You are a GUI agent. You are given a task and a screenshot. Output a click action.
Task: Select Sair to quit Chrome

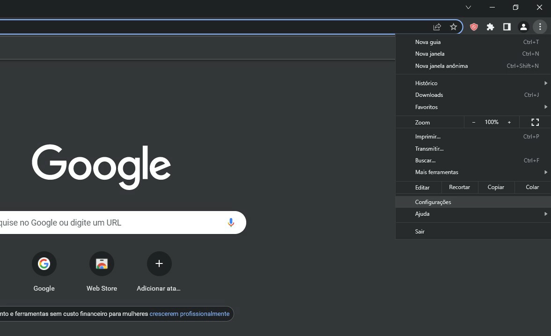pos(473,231)
